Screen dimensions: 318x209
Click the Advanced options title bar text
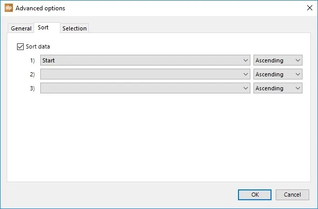click(40, 8)
